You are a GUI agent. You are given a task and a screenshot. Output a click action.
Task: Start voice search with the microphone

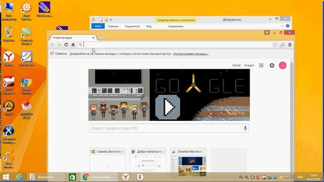(245, 128)
